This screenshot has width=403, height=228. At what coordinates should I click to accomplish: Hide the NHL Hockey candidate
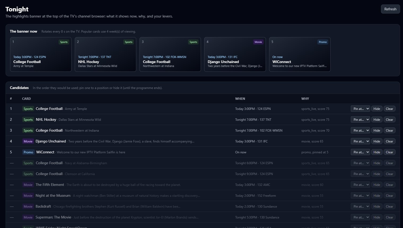[377, 120]
